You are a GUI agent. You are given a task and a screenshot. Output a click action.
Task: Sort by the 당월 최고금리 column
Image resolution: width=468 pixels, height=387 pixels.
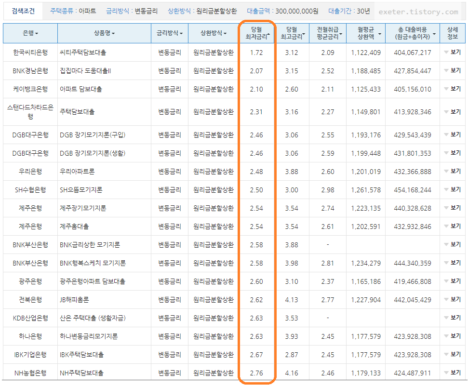pyautogui.click(x=292, y=33)
